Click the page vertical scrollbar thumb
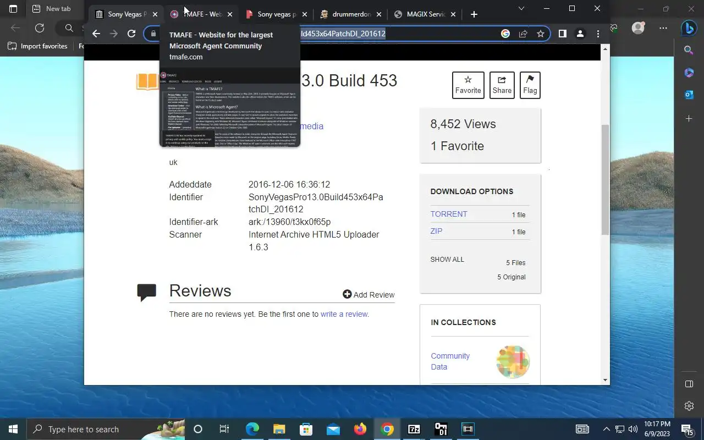The image size is (704, 440). point(605,180)
